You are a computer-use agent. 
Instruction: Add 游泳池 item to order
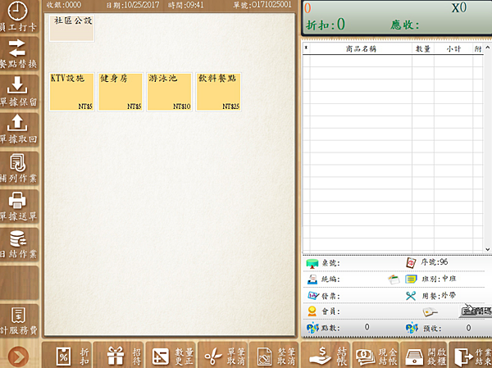(x=170, y=92)
